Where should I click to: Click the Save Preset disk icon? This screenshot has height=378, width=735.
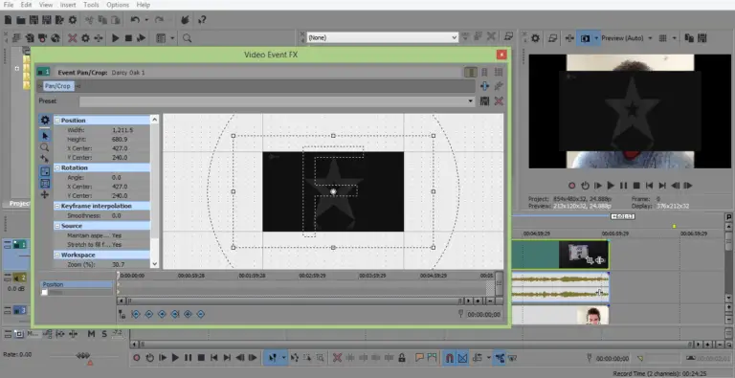point(484,100)
